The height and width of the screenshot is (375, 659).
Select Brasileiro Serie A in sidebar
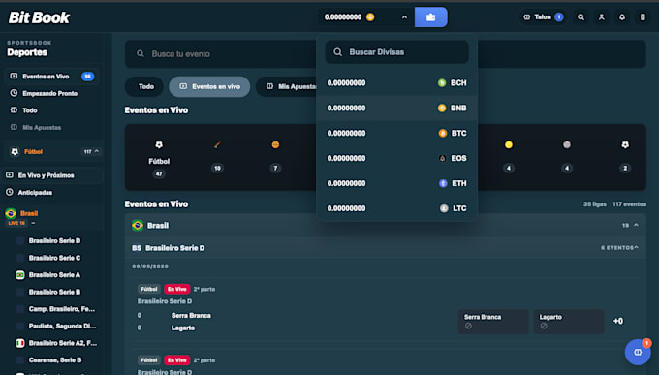pos(54,275)
